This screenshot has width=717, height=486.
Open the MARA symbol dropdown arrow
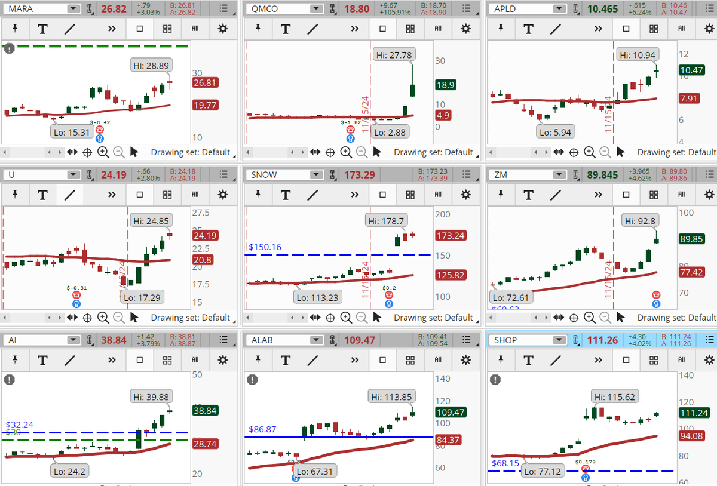(73, 8)
